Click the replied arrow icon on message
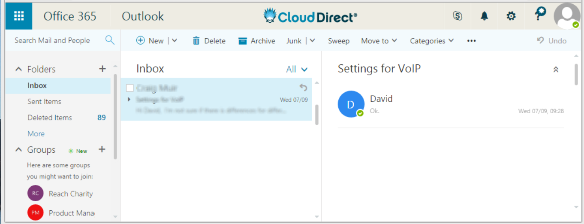Viewport: 584px width, 224px height. (303, 88)
